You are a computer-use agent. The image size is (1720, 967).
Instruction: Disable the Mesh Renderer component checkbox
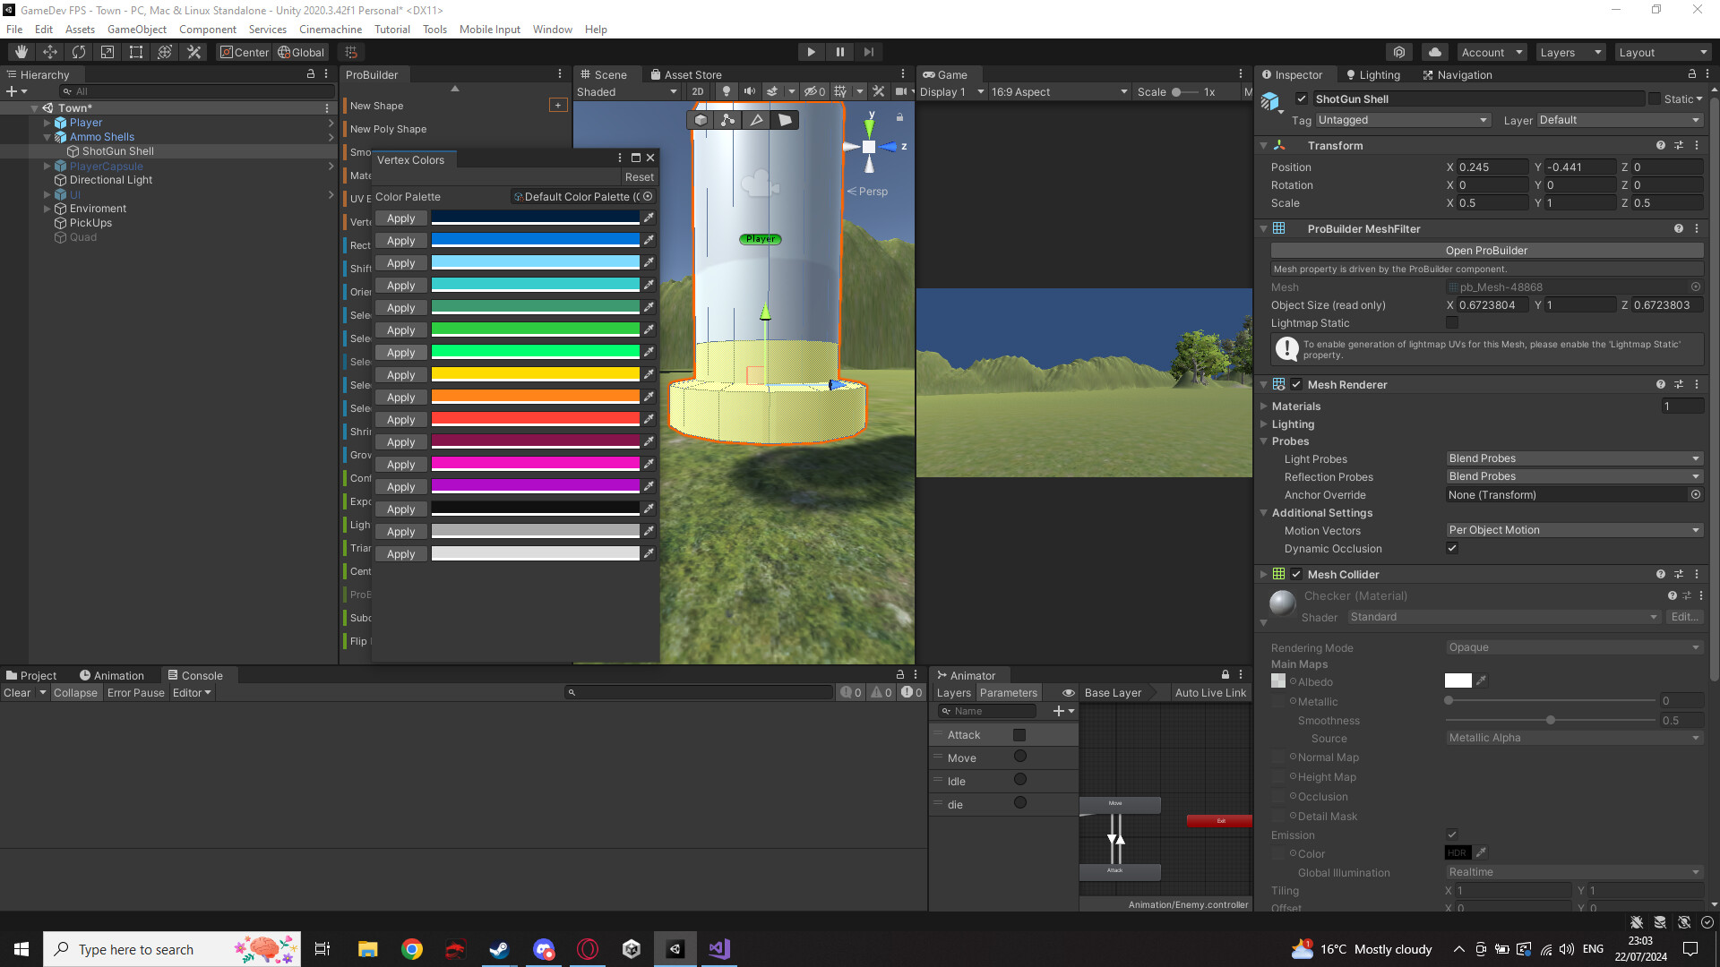click(1296, 384)
